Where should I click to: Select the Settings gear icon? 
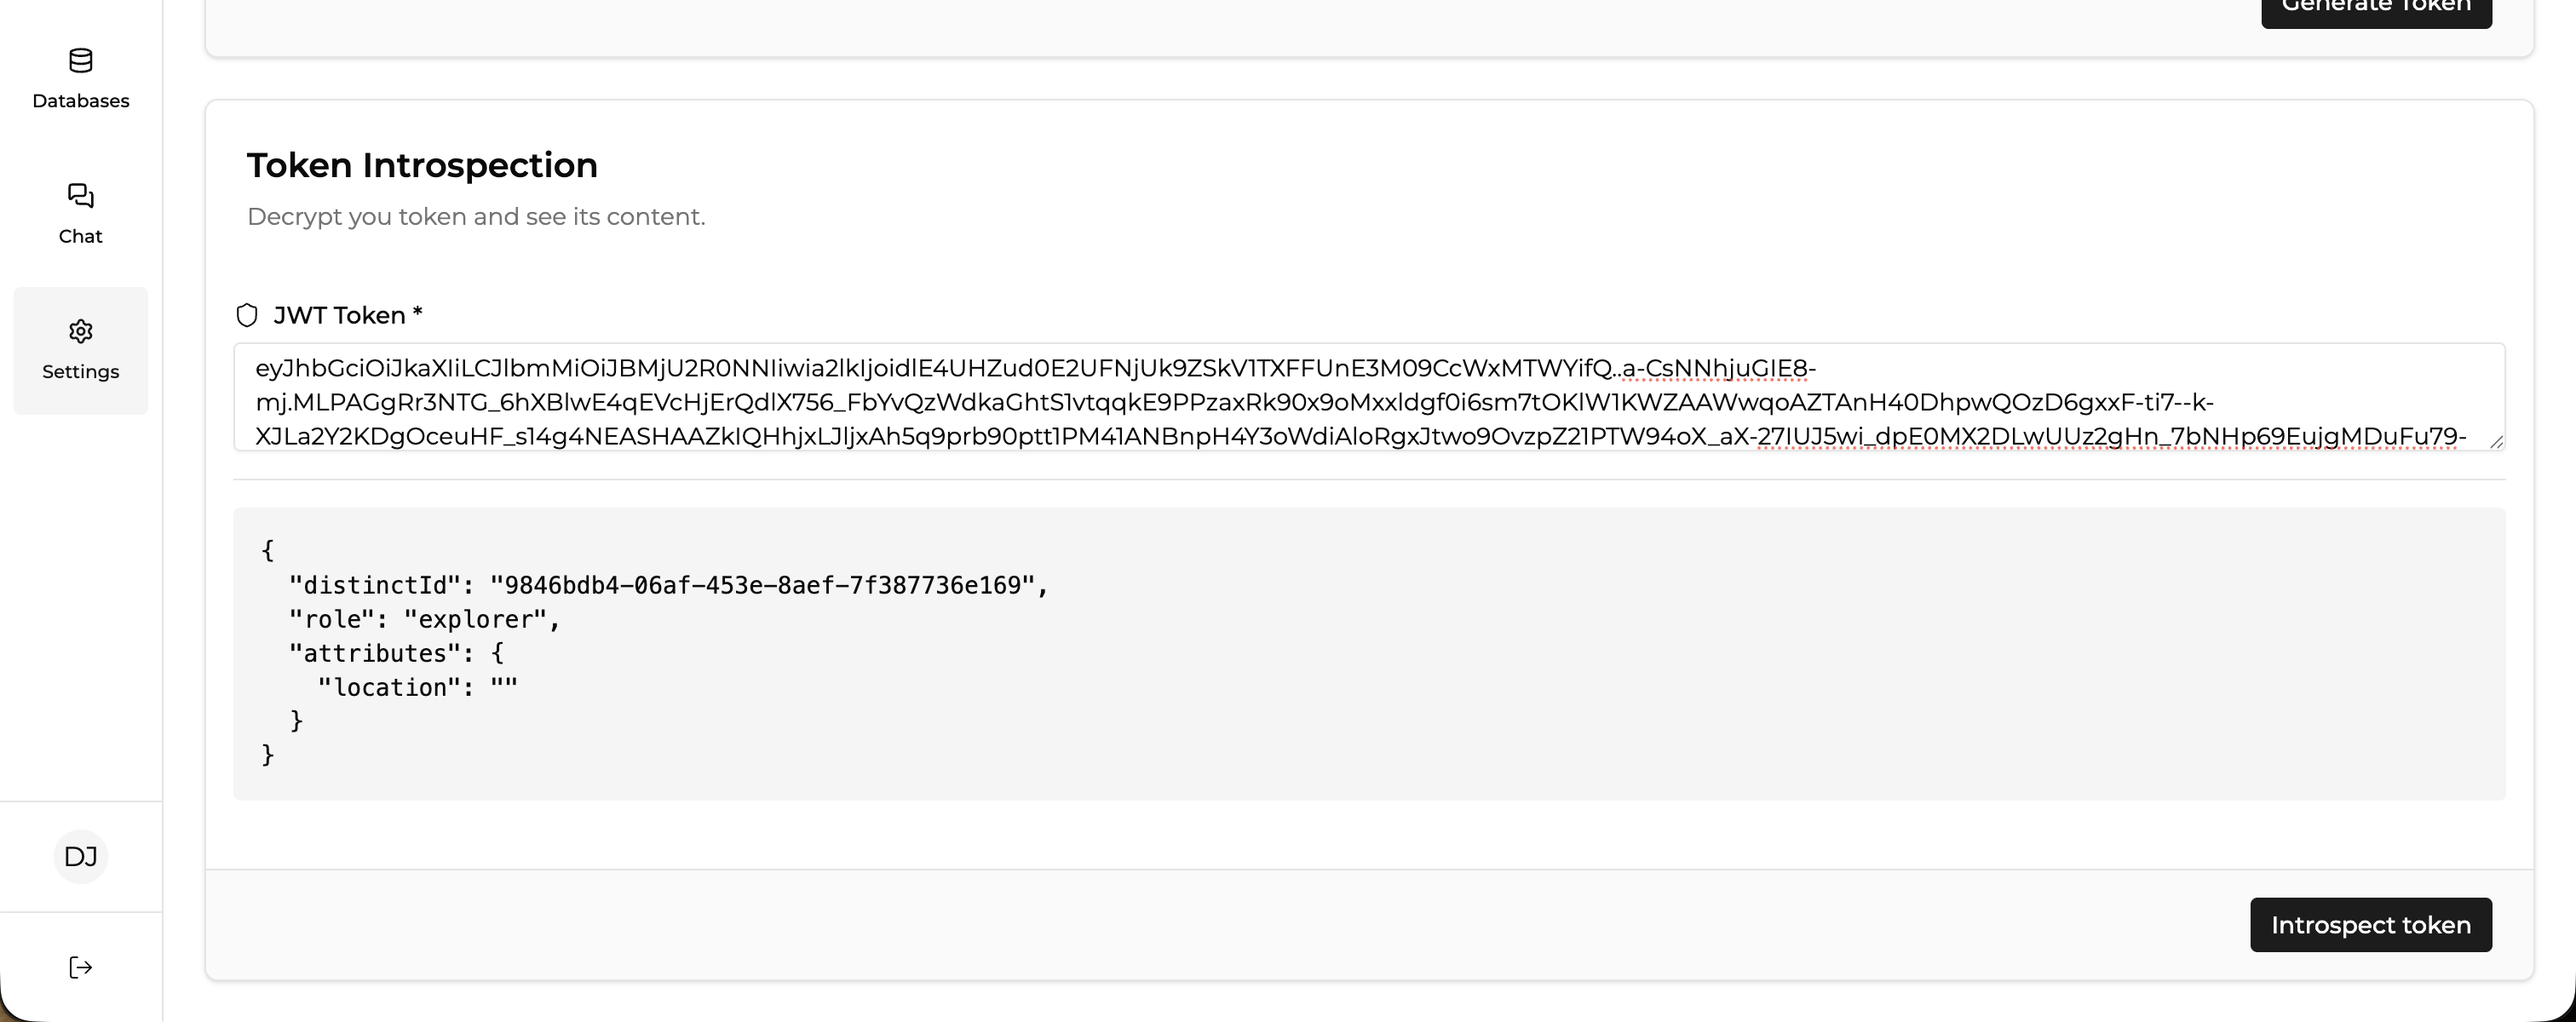pos(81,331)
